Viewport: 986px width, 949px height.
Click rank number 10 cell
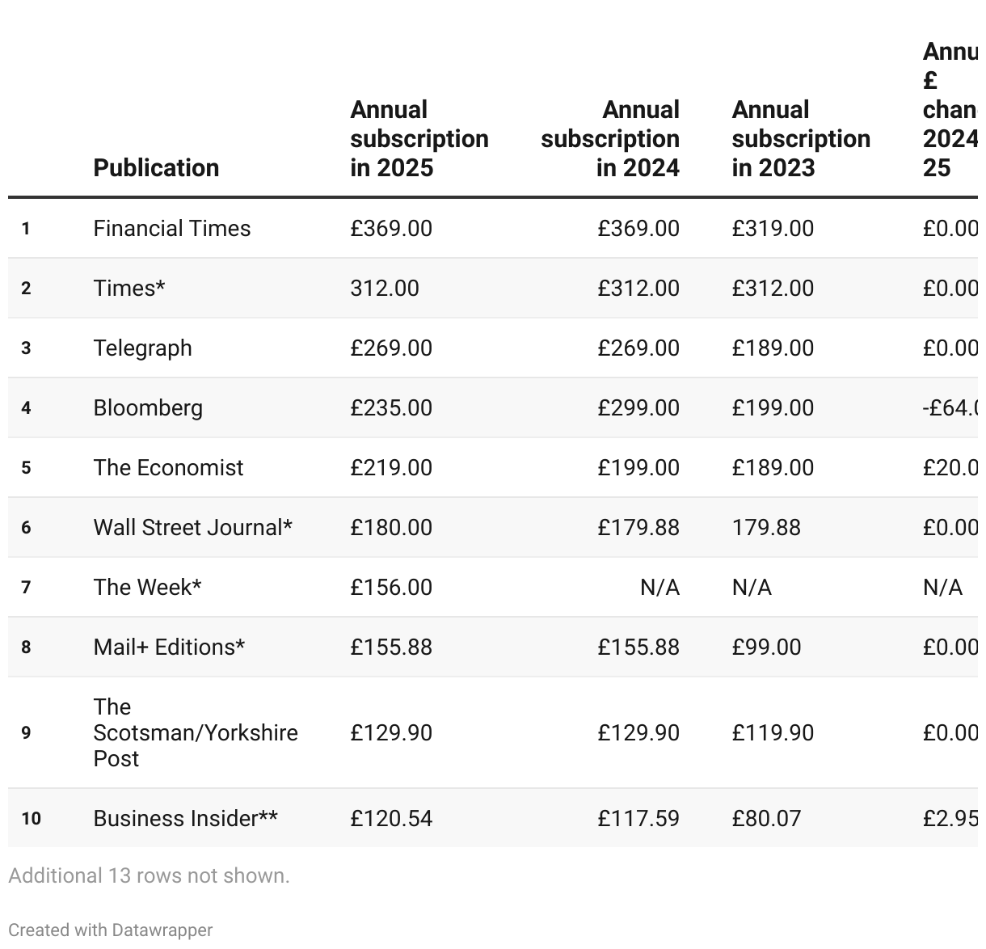(31, 818)
